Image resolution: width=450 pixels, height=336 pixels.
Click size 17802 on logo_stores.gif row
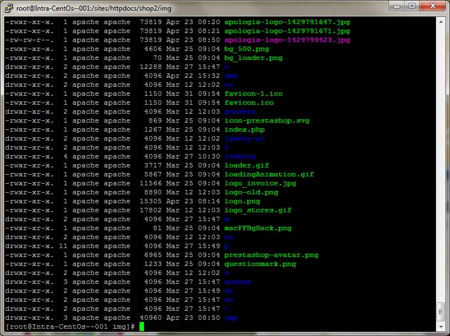(151, 210)
